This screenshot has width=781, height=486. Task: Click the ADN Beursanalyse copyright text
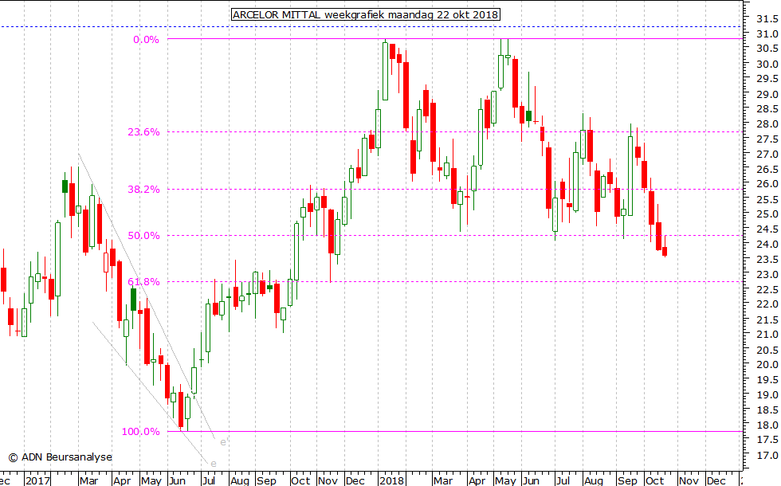click(x=61, y=457)
